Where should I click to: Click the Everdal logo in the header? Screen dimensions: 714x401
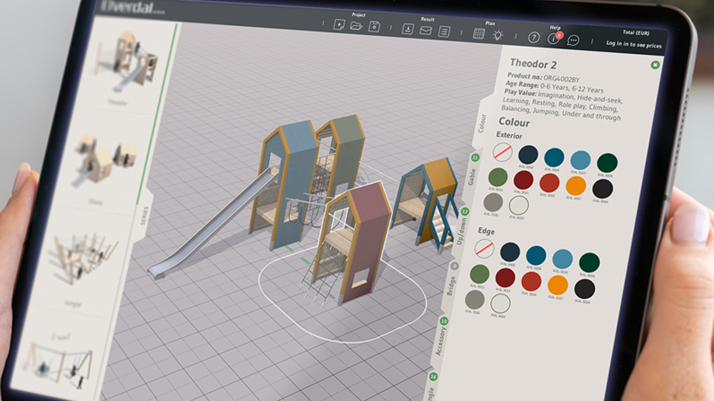(x=132, y=8)
